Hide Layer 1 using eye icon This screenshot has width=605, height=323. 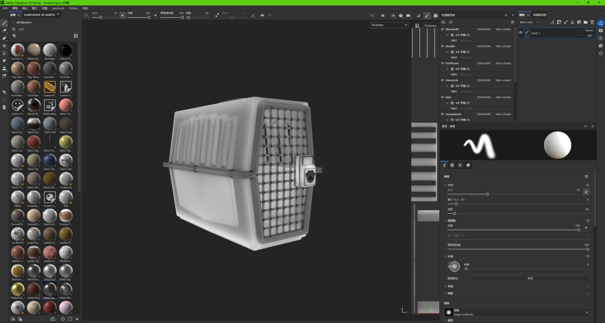tap(520, 33)
